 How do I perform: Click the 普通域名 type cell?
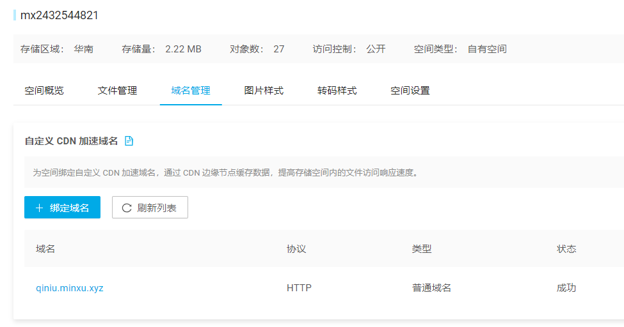coord(432,288)
